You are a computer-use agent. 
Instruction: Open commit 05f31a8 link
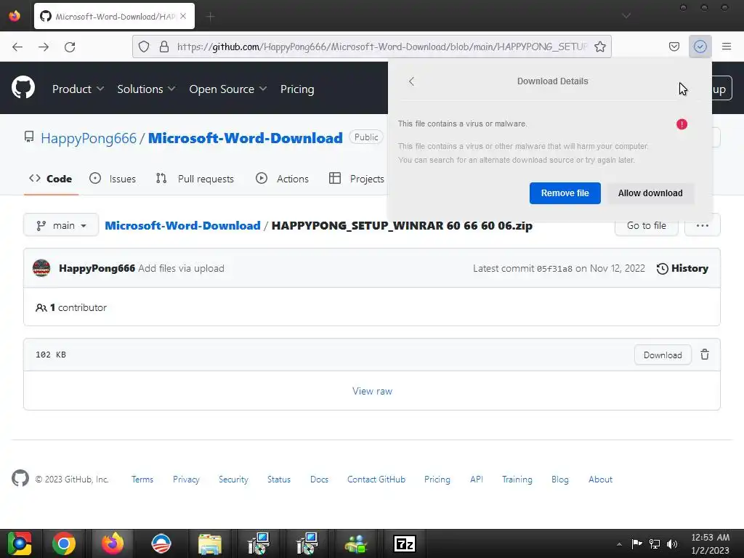pyautogui.click(x=554, y=269)
